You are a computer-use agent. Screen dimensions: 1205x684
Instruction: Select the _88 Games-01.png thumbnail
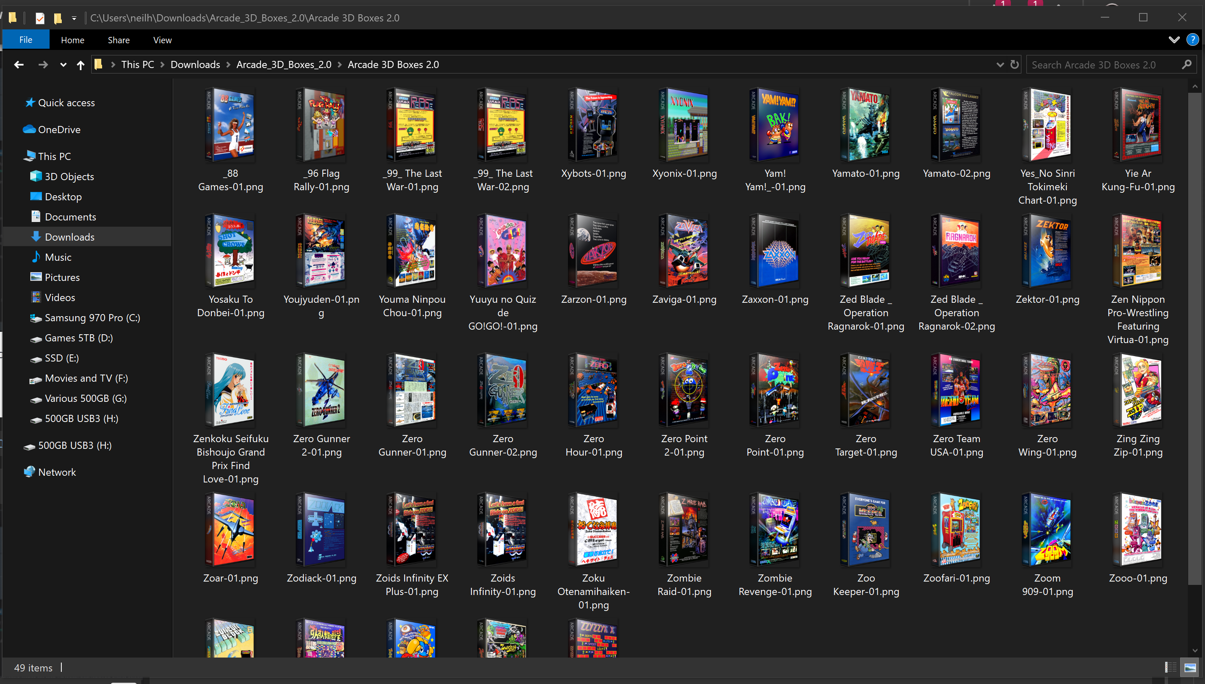[x=230, y=125]
